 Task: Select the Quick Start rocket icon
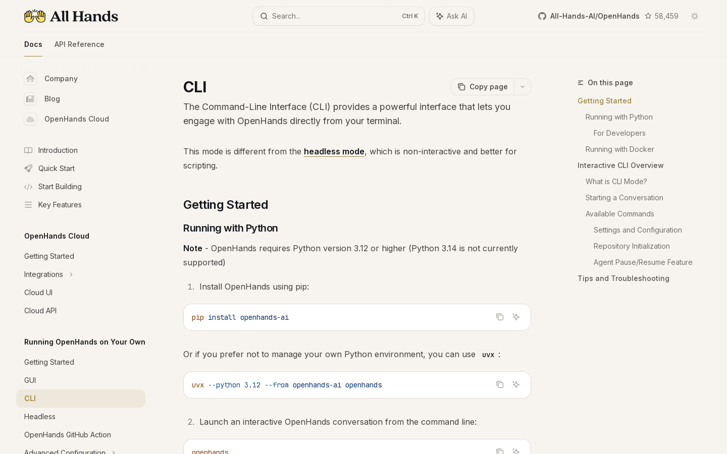(x=28, y=168)
